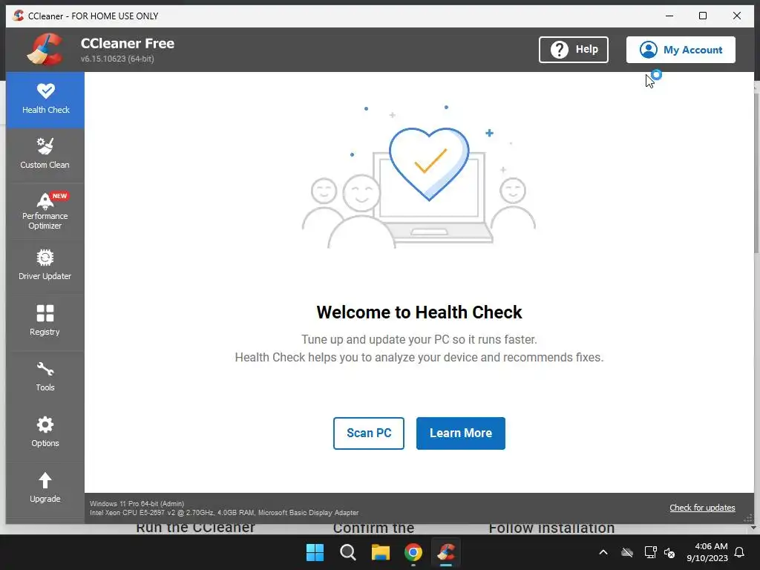This screenshot has height=570, width=760.
Task: Switch to Google Chrome in taskbar
Action: (x=413, y=552)
